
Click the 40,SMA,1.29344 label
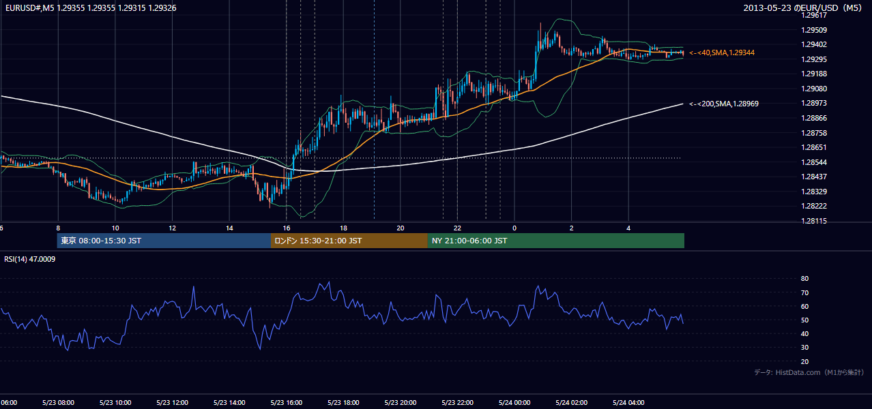coord(722,52)
